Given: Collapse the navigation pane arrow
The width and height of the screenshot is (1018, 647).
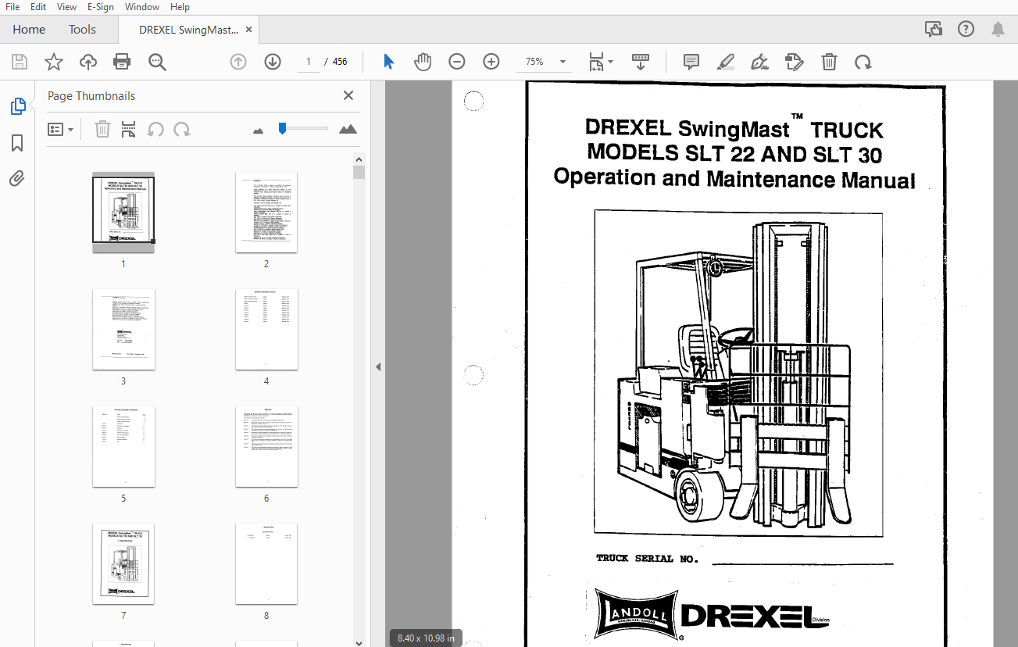Looking at the screenshot, I should tap(378, 366).
